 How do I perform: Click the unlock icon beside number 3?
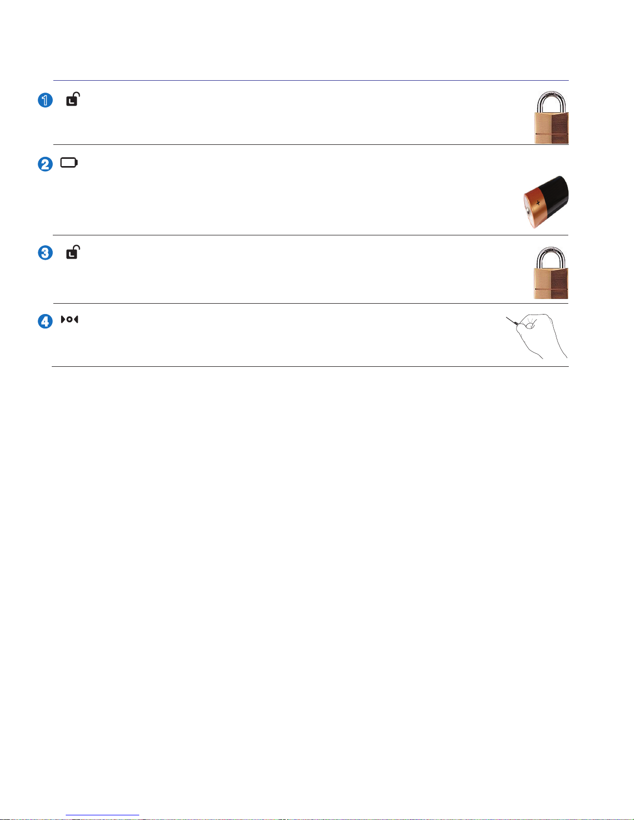(73, 252)
